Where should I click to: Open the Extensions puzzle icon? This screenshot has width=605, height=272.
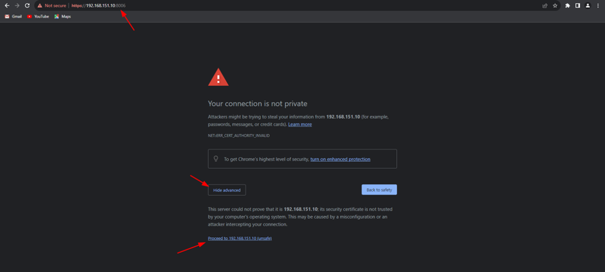[x=568, y=6]
